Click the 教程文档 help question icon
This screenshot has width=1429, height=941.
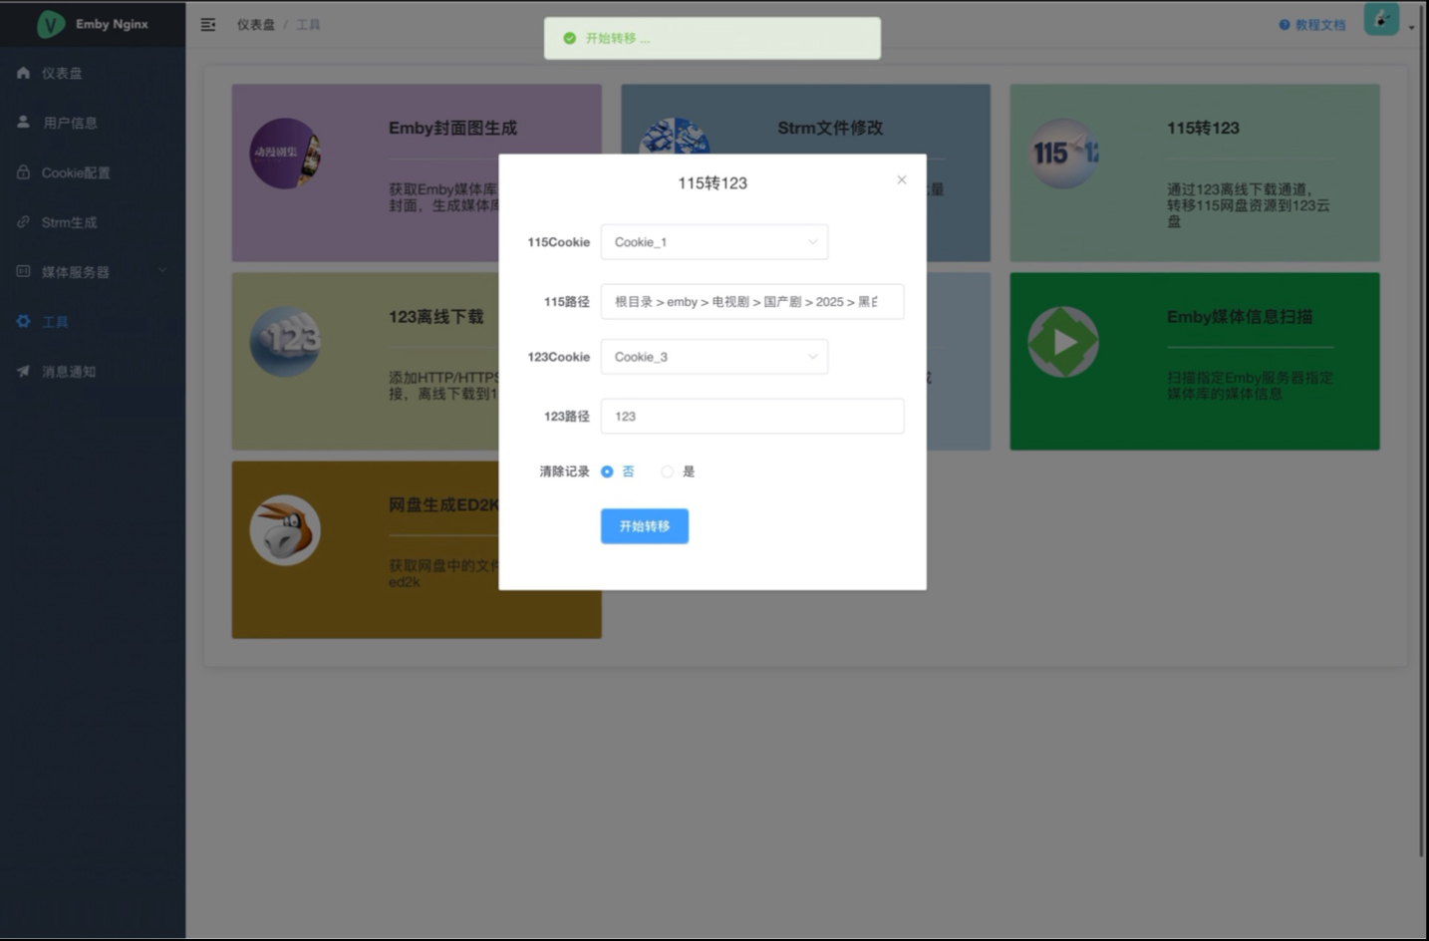pyautogui.click(x=1285, y=25)
